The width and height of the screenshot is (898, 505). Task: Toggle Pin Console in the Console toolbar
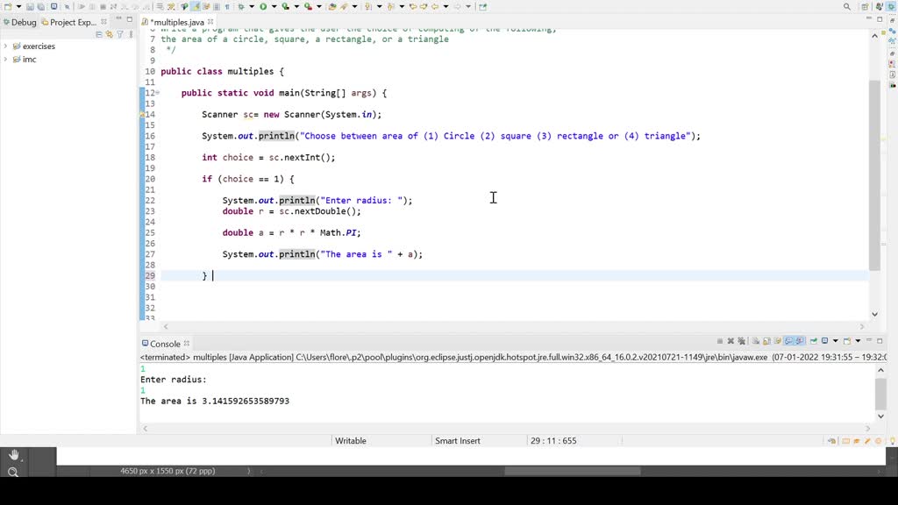point(813,341)
